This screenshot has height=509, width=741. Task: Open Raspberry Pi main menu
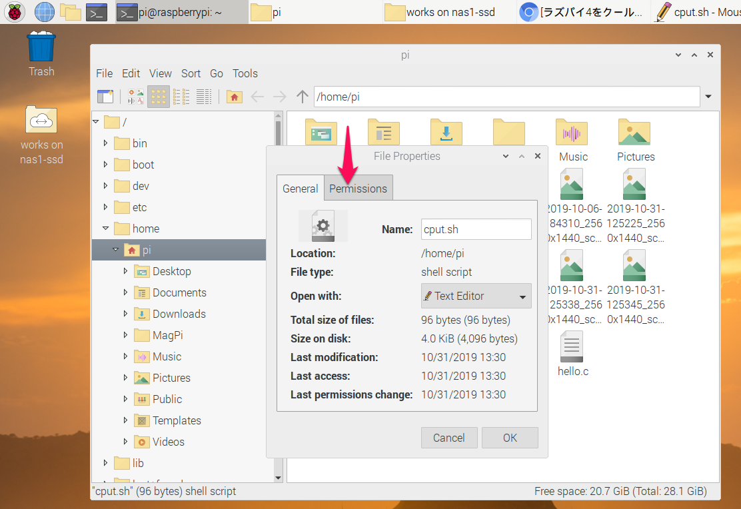point(15,12)
